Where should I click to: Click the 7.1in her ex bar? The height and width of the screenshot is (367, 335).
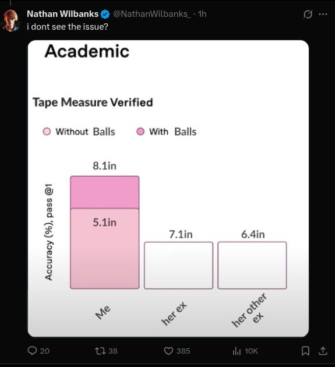pyautogui.click(x=179, y=266)
